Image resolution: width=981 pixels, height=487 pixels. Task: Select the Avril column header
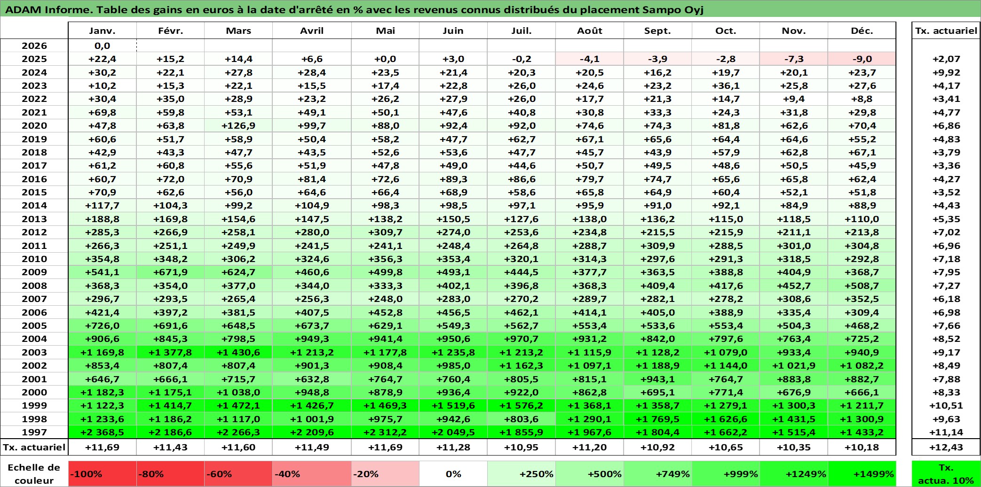click(312, 31)
